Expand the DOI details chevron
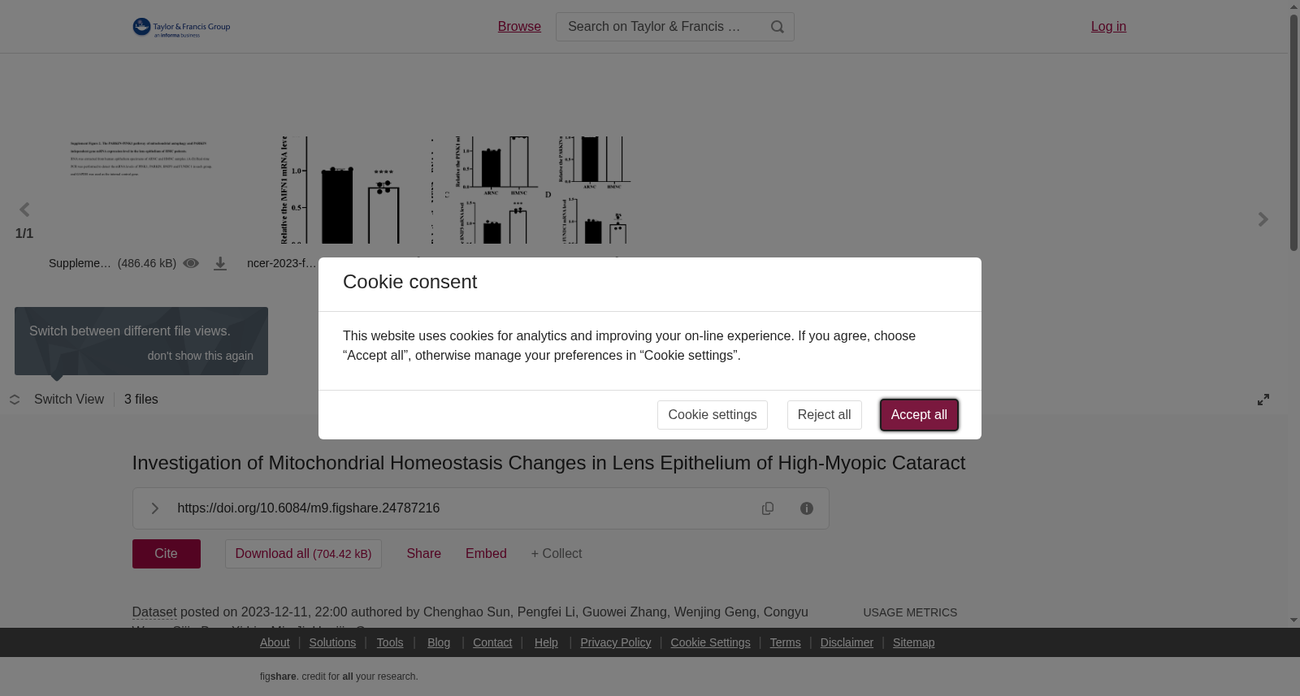The width and height of the screenshot is (1300, 696). coord(154,508)
